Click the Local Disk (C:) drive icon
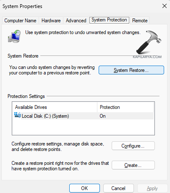 tap(18, 115)
